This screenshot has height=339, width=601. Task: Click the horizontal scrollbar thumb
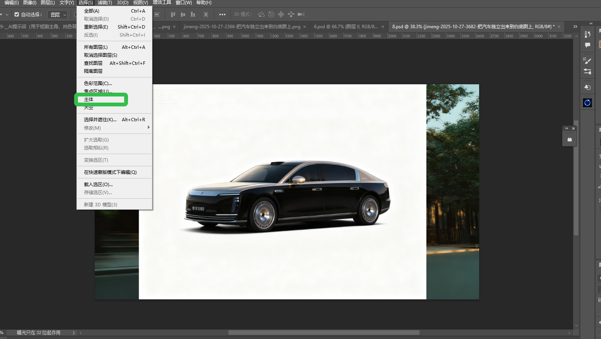tap(324, 333)
